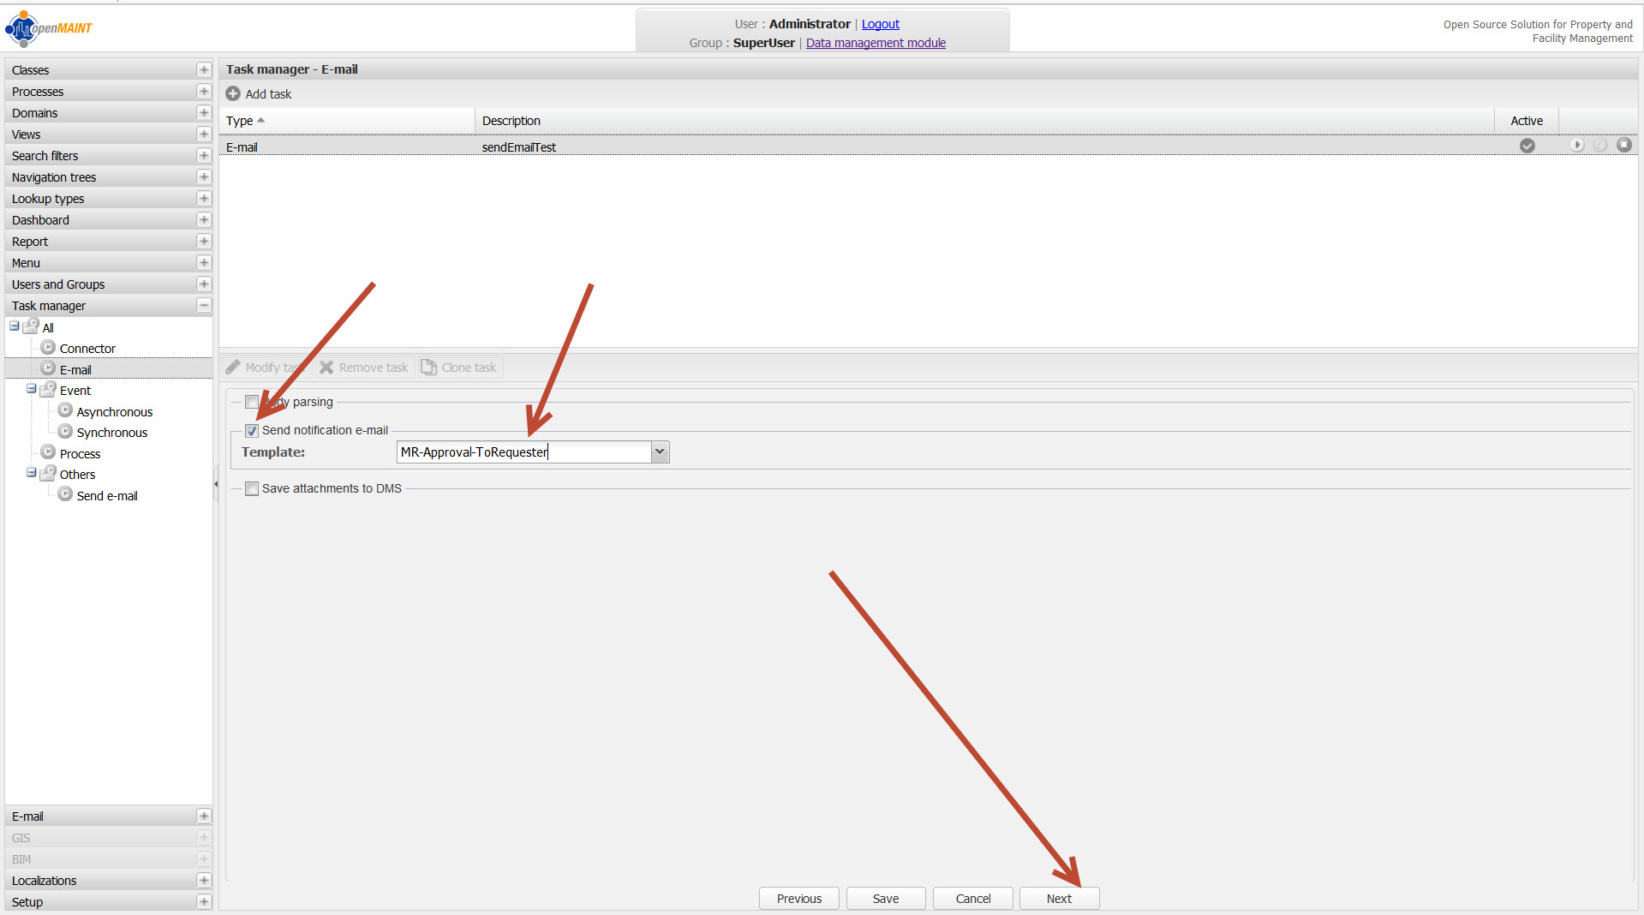Enable Save attachments to DMS checkbox
The height and width of the screenshot is (915, 1644).
tap(252, 489)
